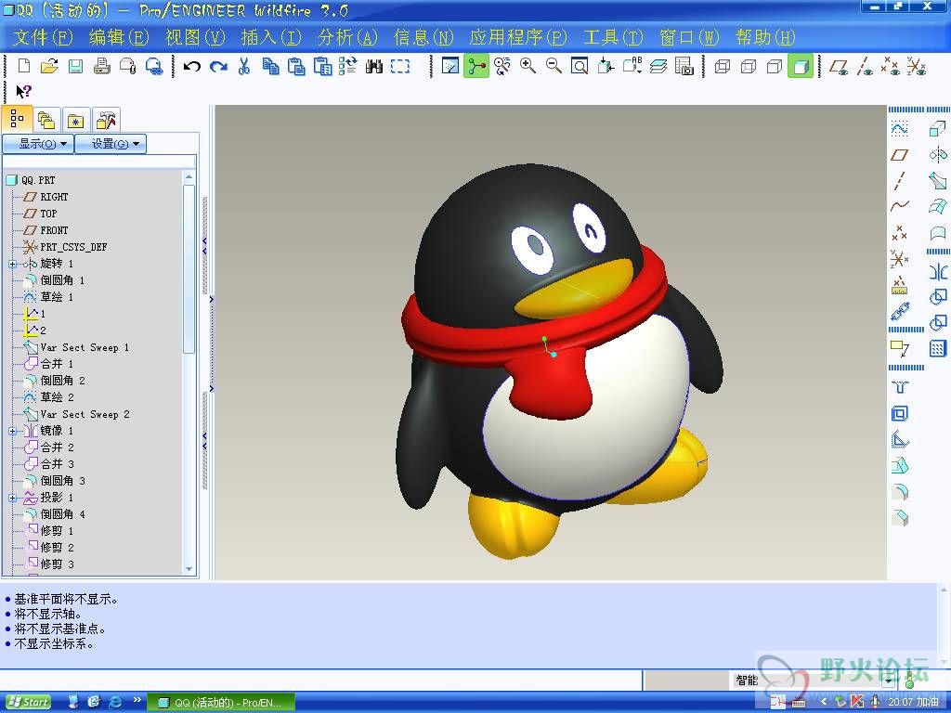Image resolution: width=951 pixels, height=713 pixels.
Task: Choose the Boundary Blend tool
Action: tap(938, 206)
